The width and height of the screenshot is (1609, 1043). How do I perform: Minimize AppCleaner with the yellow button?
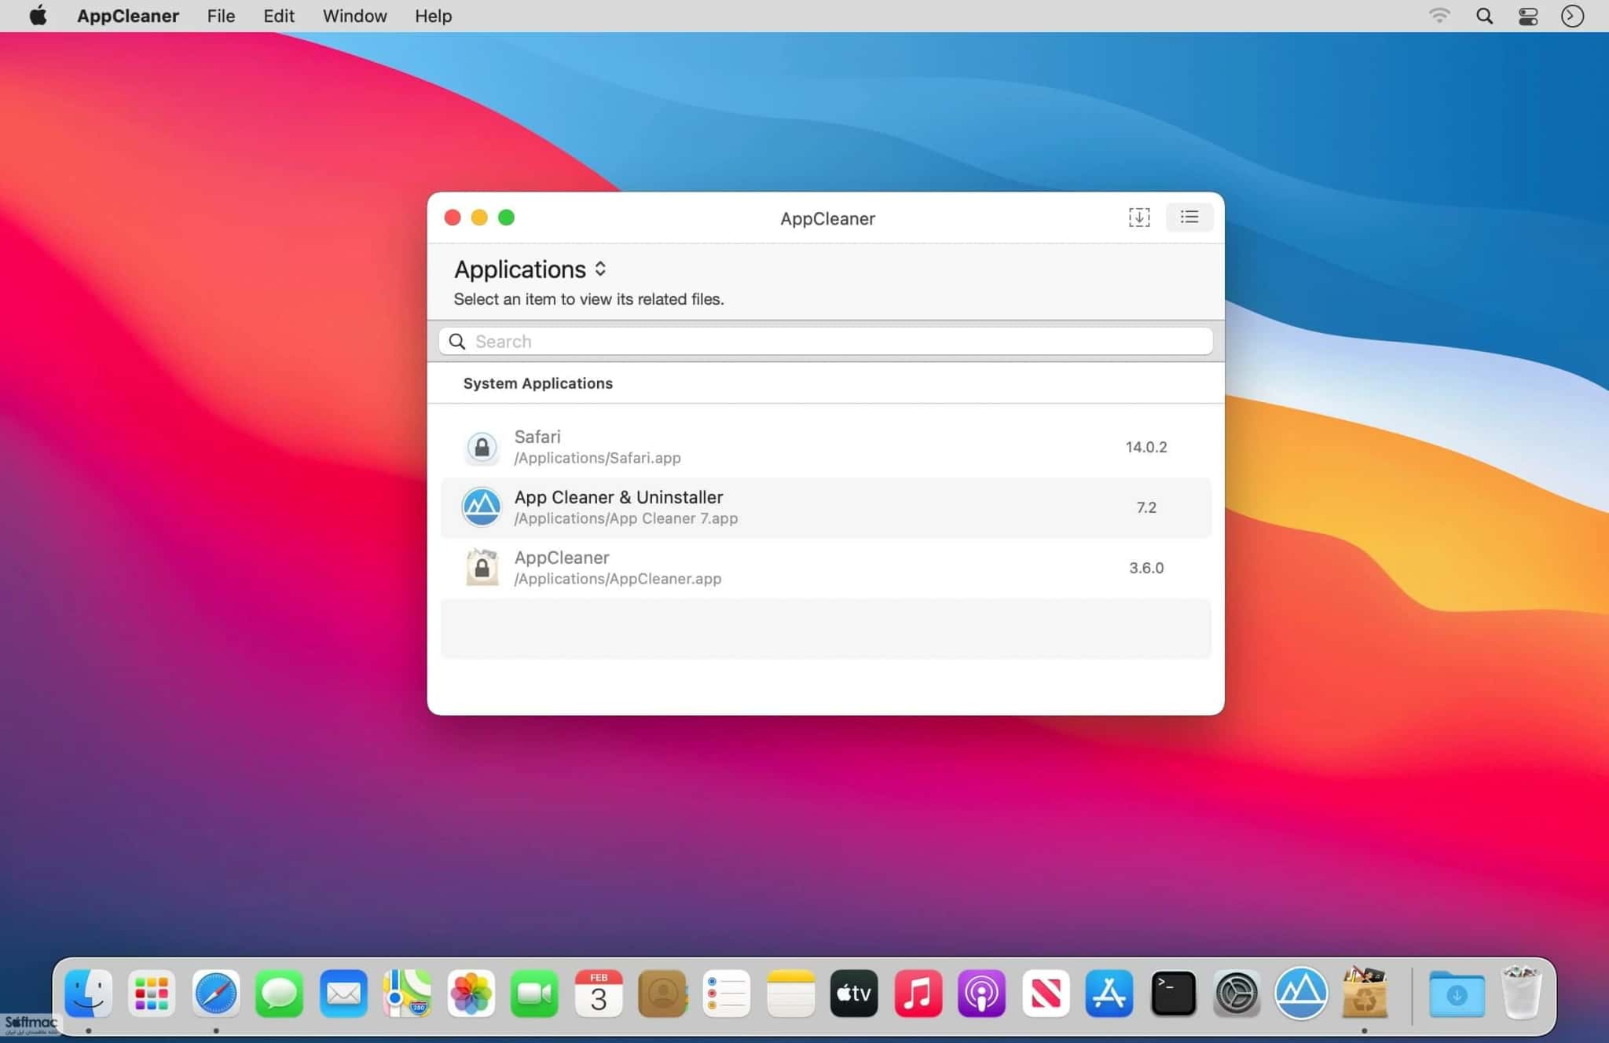[x=479, y=218]
